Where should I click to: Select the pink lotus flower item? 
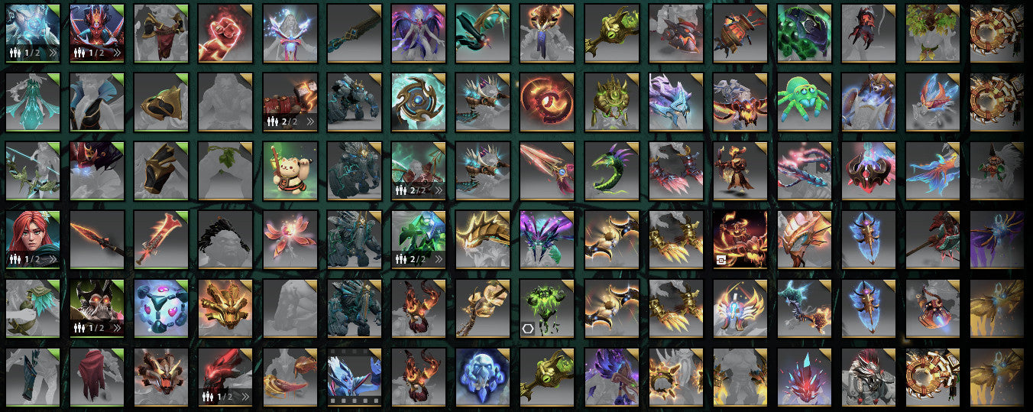click(x=290, y=239)
